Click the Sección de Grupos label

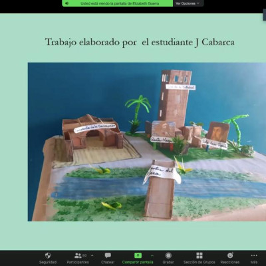(199, 262)
